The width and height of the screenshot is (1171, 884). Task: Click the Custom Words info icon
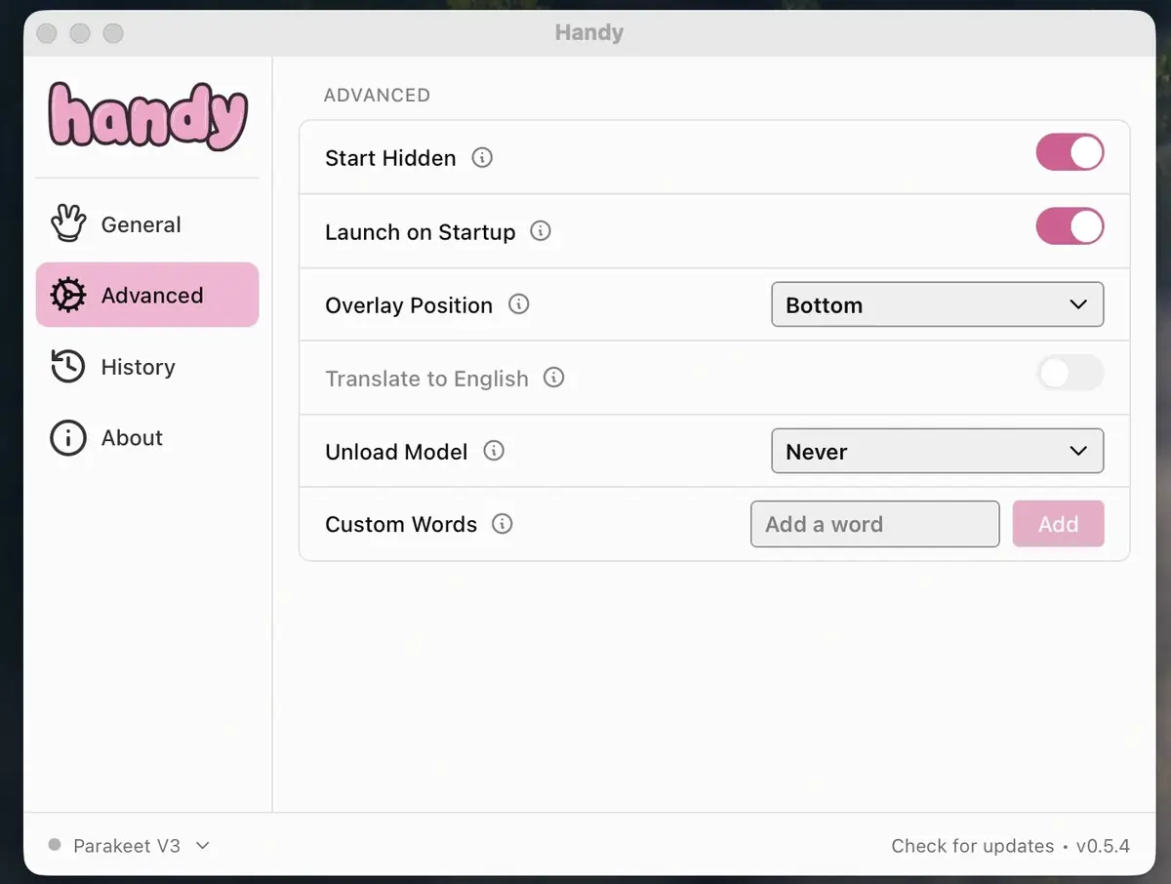pos(502,524)
